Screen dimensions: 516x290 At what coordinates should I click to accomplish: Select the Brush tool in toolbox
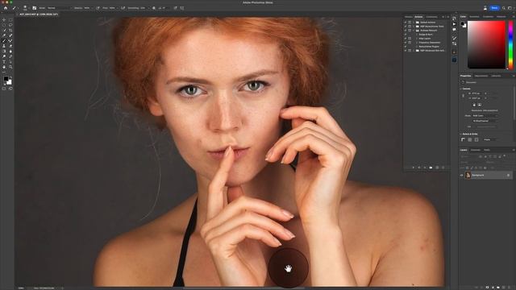(x=4, y=40)
